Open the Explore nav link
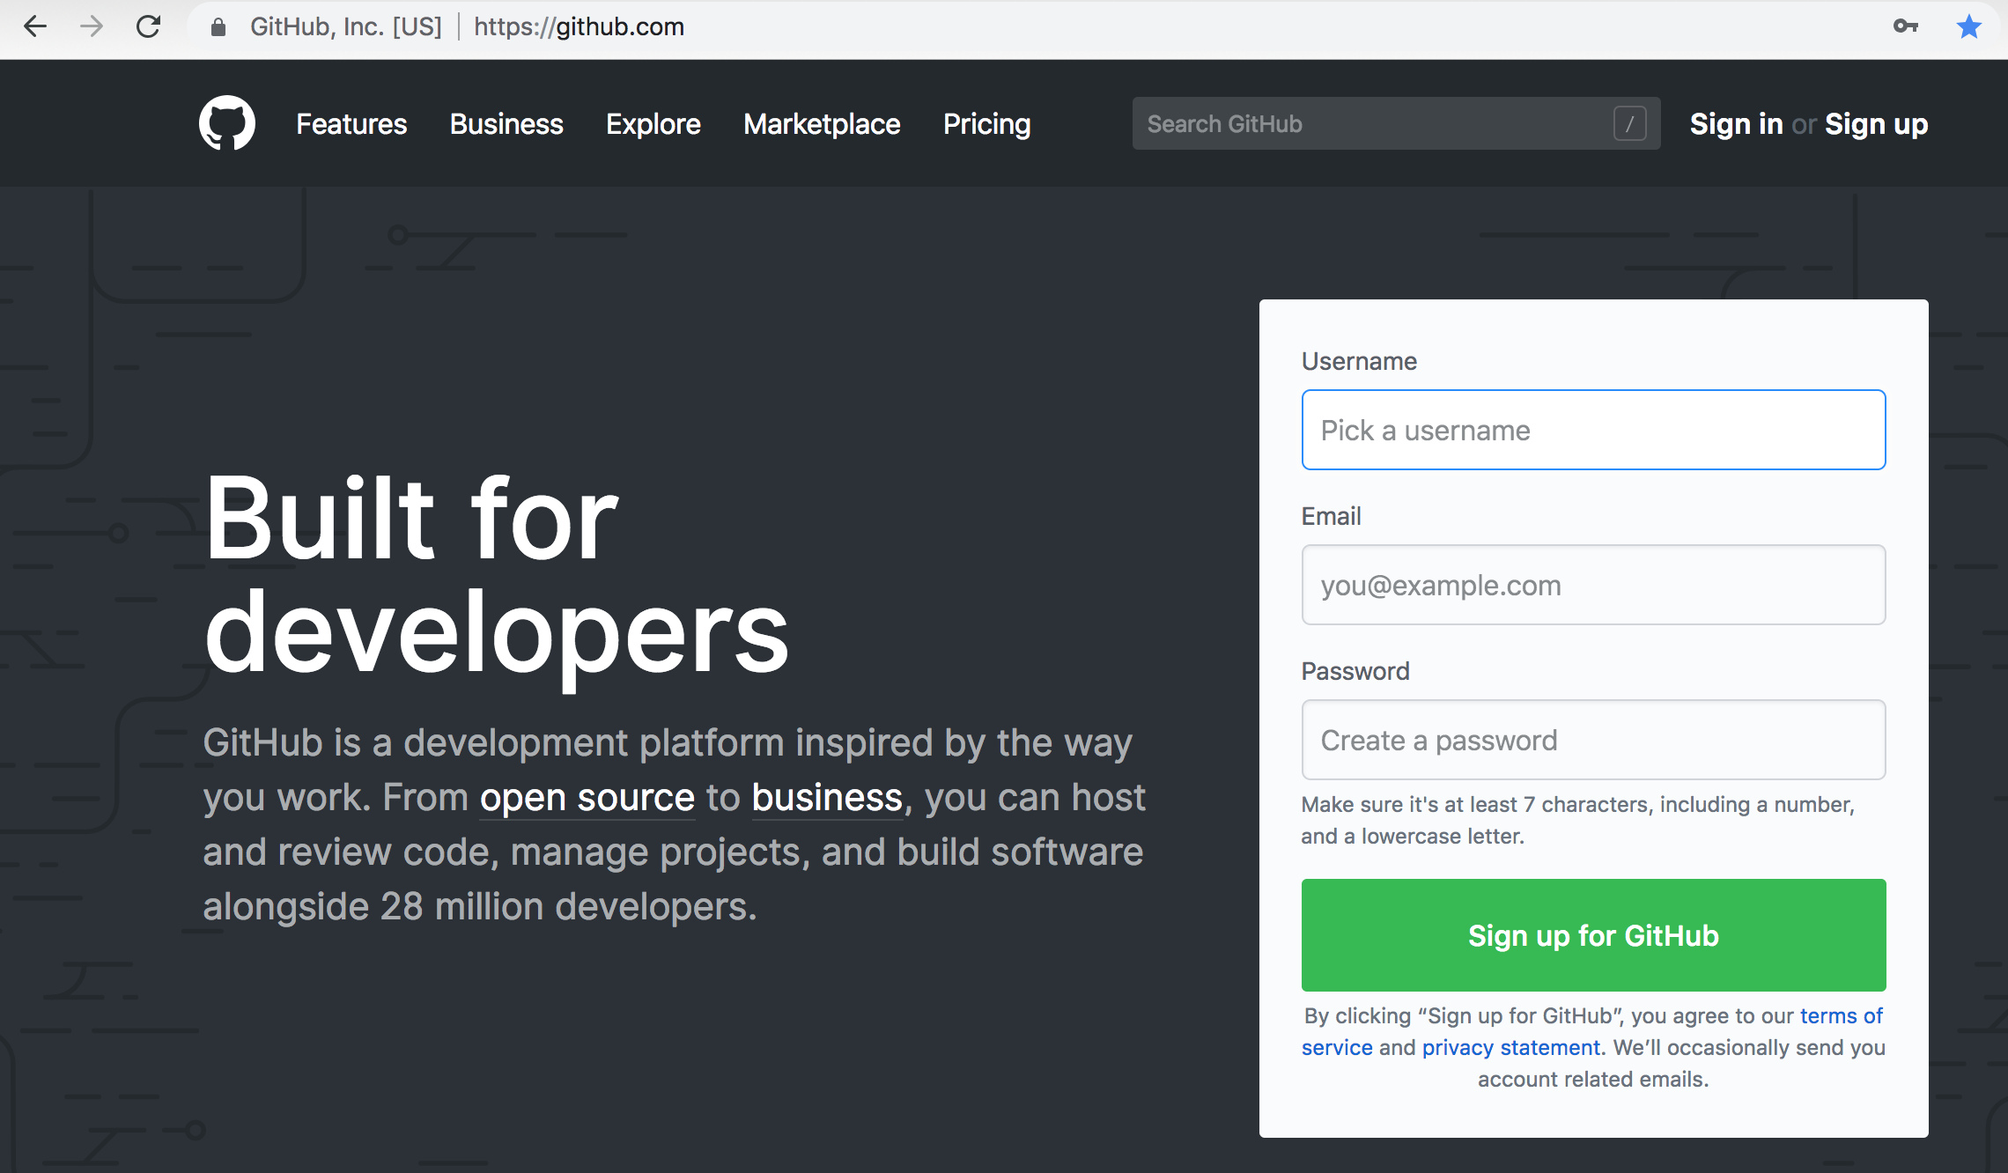2008x1173 pixels. tap(653, 124)
